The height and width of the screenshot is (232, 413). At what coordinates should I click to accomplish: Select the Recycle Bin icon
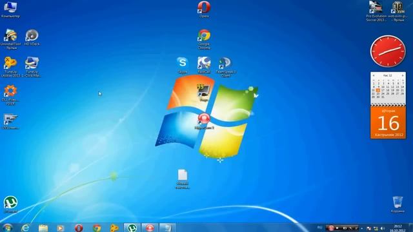point(398,204)
